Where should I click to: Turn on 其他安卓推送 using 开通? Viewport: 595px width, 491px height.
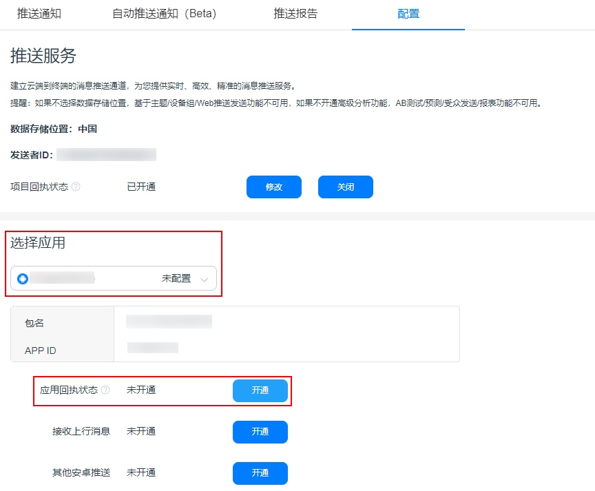pyautogui.click(x=260, y=473)
